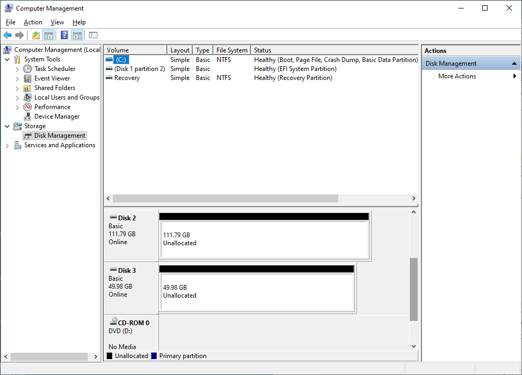Screen dimensions: 522x375
Task: Click the Local Users and Groups icon
Action: (x=28, y=97)
